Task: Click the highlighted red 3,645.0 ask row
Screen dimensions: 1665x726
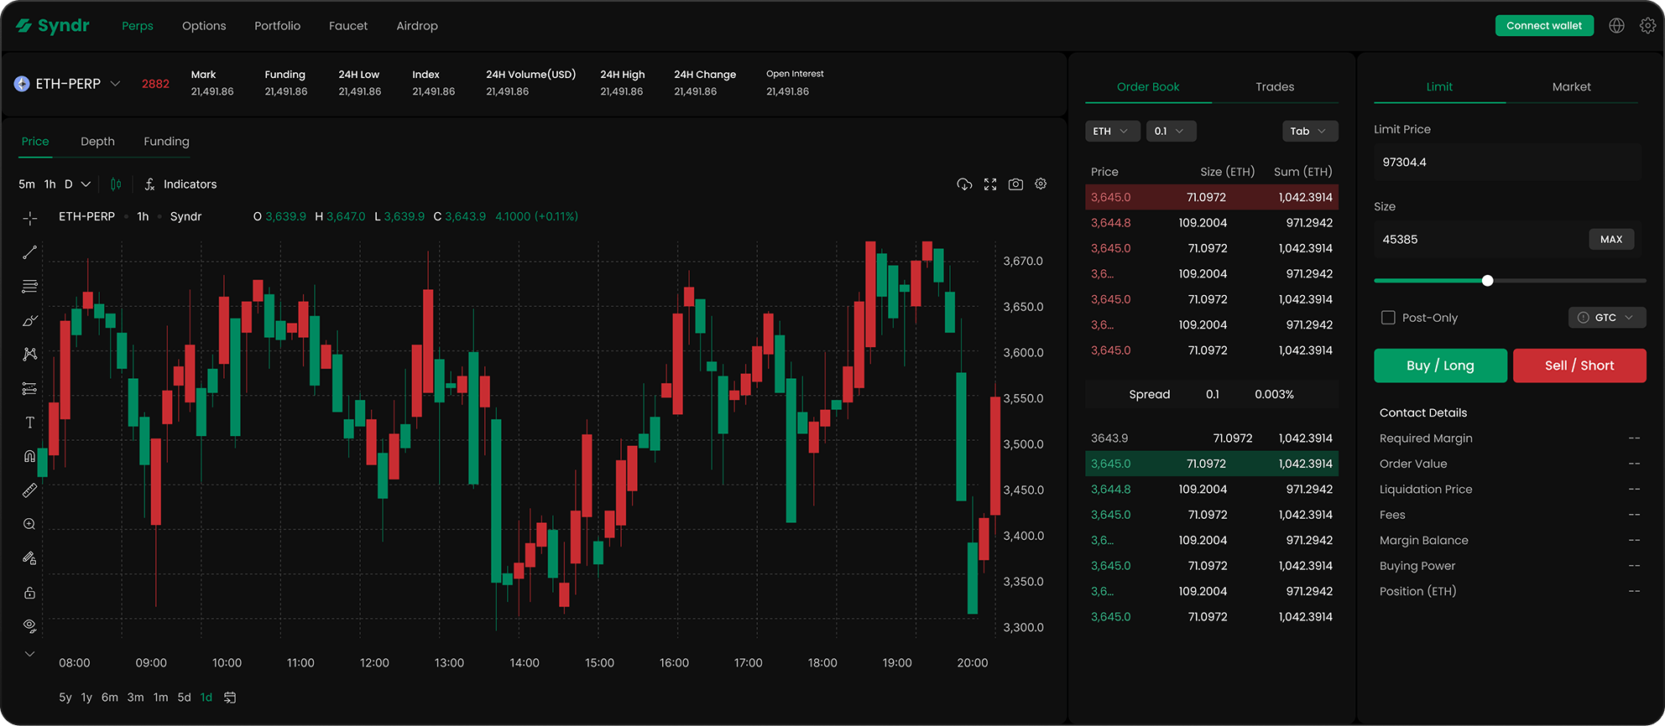Action: pyautogui.click(x=1212, y=198)
